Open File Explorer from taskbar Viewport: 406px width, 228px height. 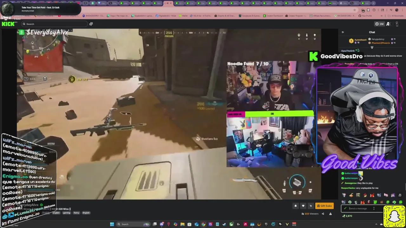click(182, 224)
